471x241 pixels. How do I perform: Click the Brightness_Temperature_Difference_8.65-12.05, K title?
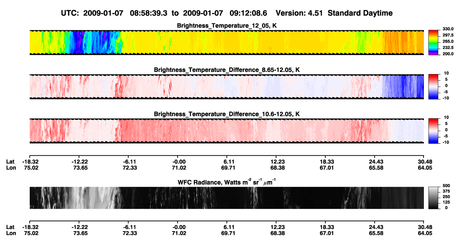(x=227, y=70)
